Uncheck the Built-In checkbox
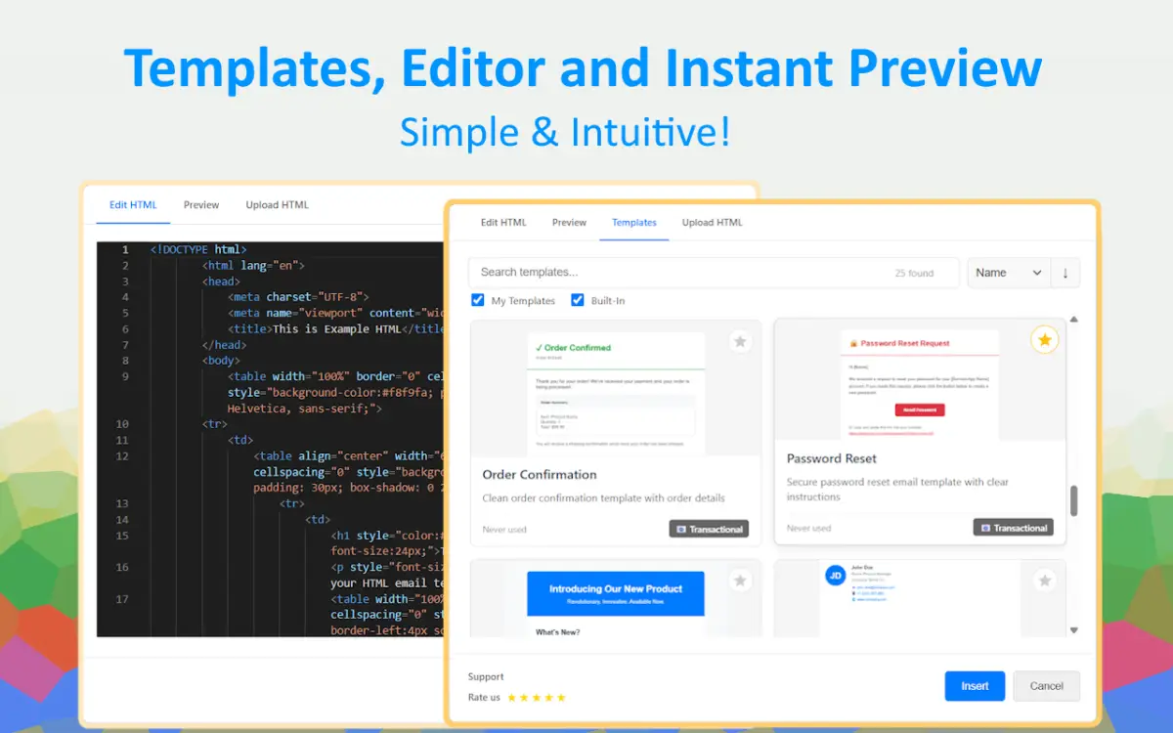Image resolution: width=1173 pixels, height=733 pixels. click(x=578, y=300)
